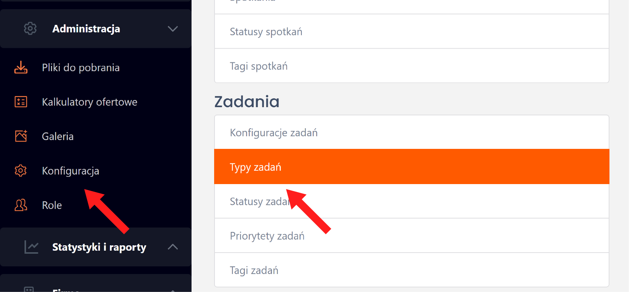Go to Galeria in sidebar
The width and height of the screenshot is (629, 292).
coord(58,137)
